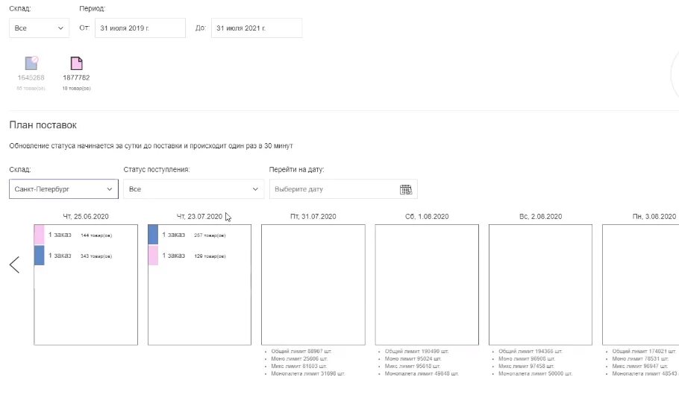
Task: Click the Период label
Action: click(93, 8)
